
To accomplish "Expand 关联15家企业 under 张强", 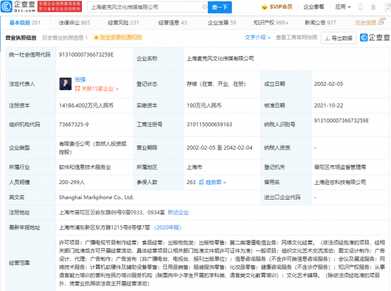I will click(x=97, y=89).
